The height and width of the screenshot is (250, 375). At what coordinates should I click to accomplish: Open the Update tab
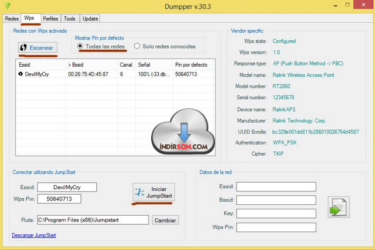[90, 18]
